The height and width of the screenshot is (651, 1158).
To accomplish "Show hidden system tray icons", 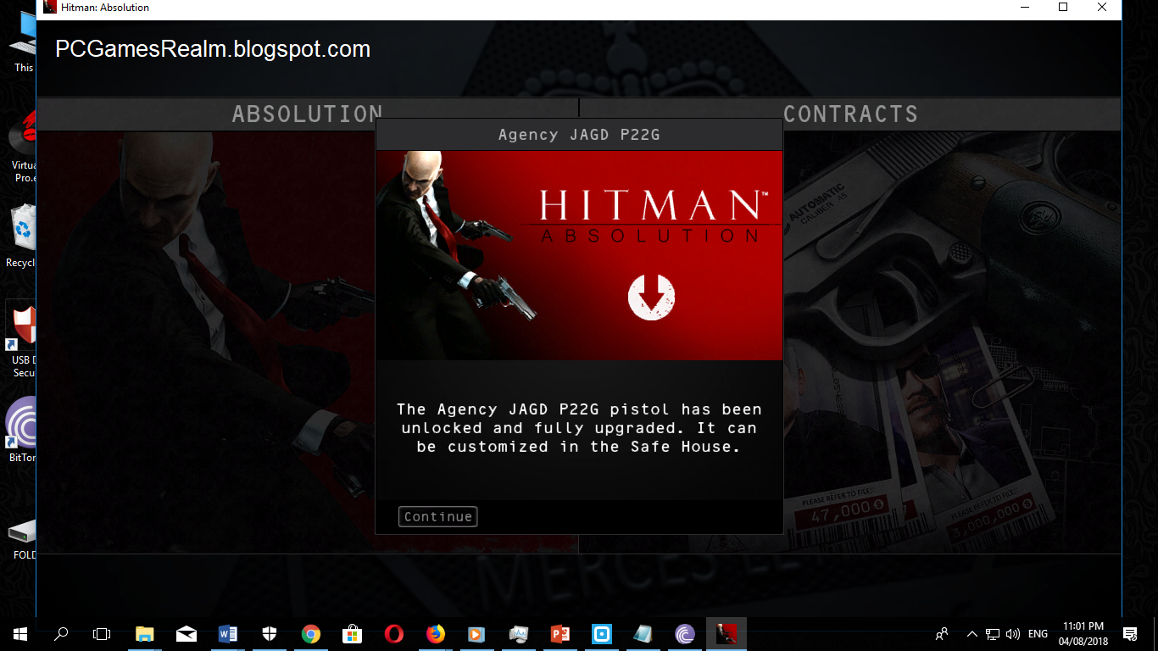I will pos(971,633).
